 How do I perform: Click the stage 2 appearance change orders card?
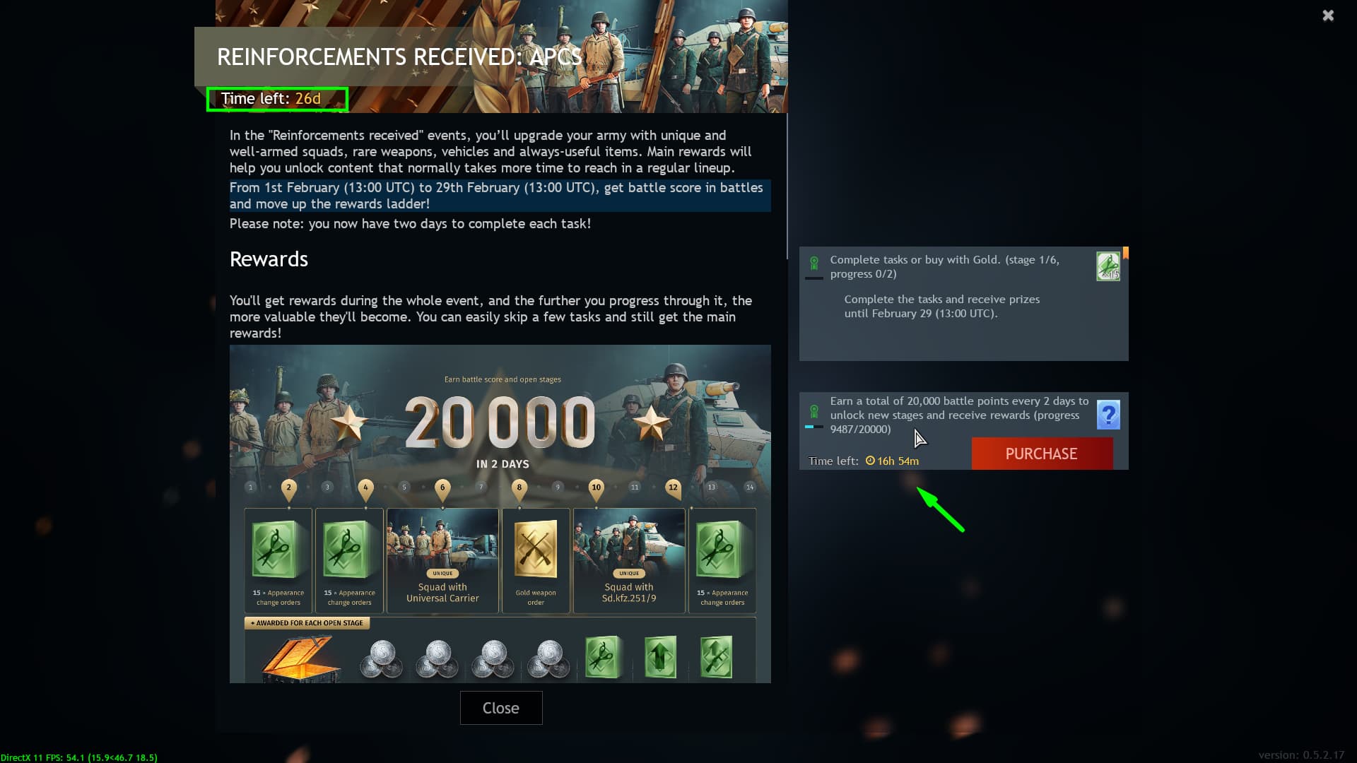(x=278, y=560)
